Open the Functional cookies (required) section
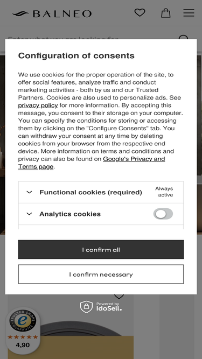The width and height of the screenshot is (202, 359). 90,192
